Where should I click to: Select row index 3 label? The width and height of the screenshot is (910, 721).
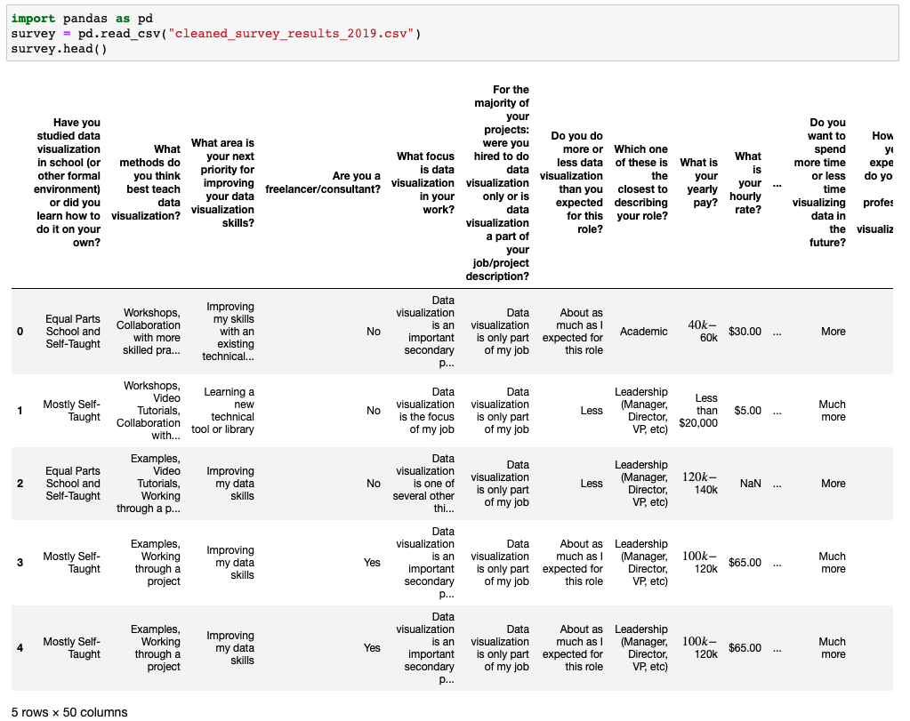(20, 563)
